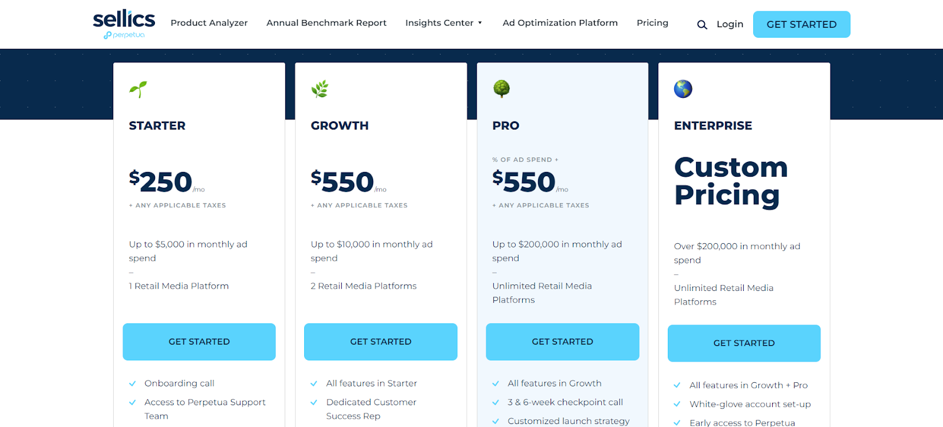Open search with the magnifier icon

(x=702, y=25)
